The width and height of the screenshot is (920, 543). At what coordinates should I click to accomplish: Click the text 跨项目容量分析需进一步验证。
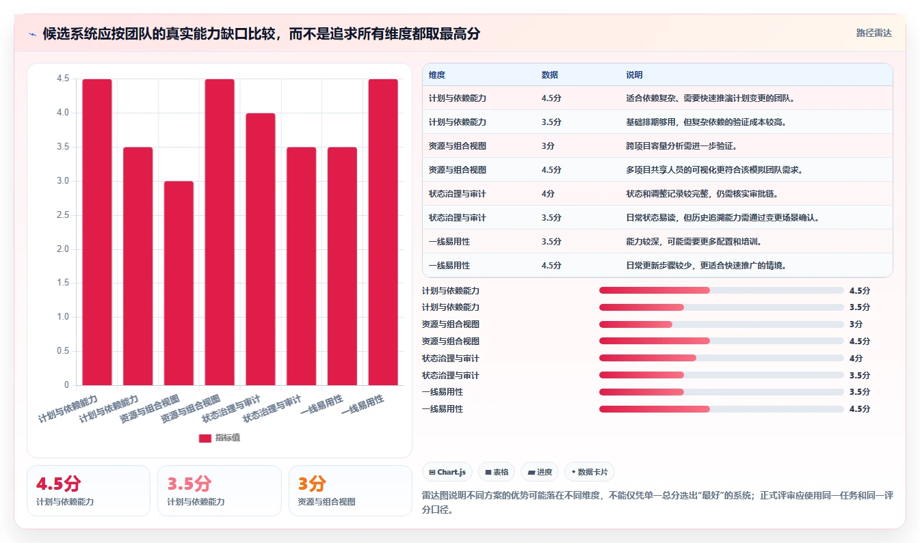click(x=681, y=146)
